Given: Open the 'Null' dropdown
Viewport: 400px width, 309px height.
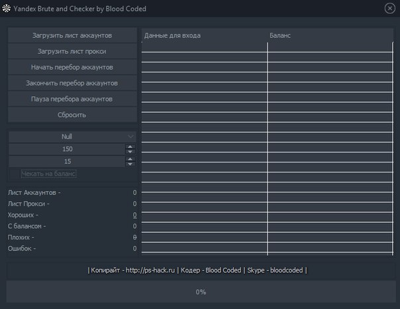Looking at the screenshot, I should click(72, 137).
